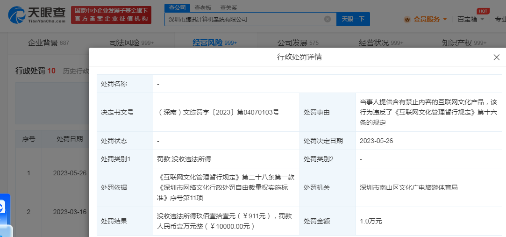Click the 处罚名称 label cell
Image resolution: width=506 pixels, height=237 pixels.
(125, 84)
